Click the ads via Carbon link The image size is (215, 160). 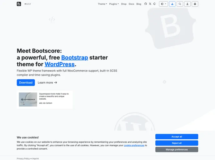[46, 103]
